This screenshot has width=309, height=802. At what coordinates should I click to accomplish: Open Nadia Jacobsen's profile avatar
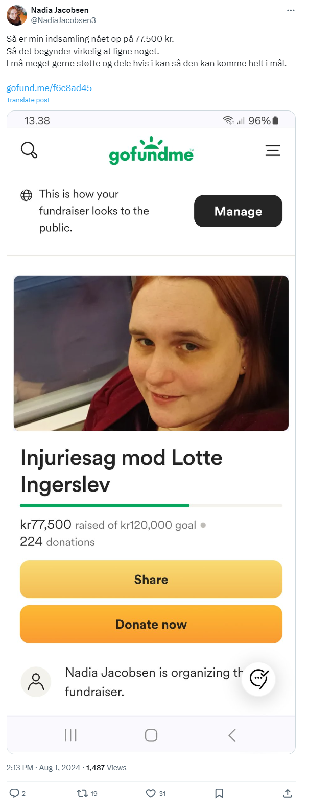17,15
